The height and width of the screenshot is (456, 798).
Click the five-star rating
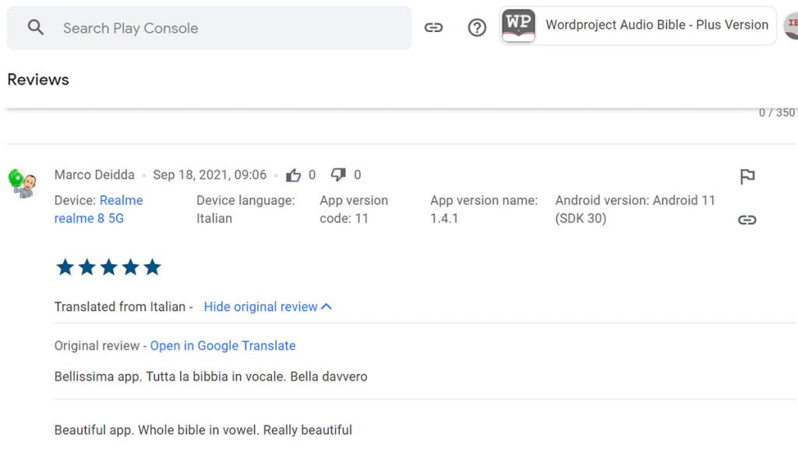[108, 268]
